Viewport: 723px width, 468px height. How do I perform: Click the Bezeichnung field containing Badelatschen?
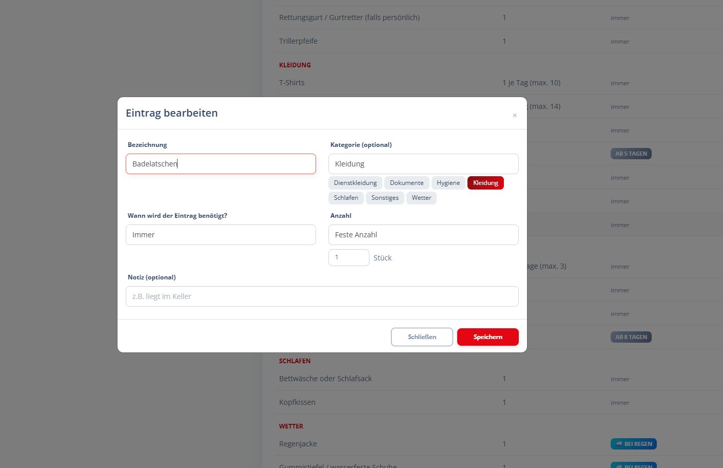tap(221, 164)
